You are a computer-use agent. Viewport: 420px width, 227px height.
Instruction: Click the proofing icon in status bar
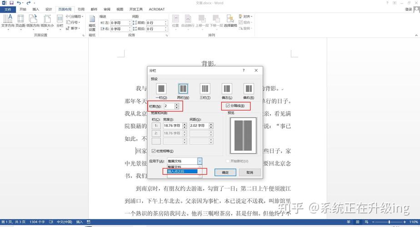coord(51,222)
